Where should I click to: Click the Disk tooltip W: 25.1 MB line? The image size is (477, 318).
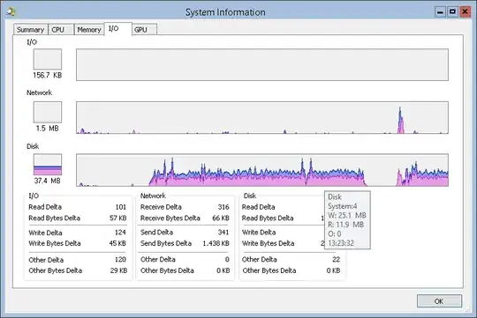point(347,216)
